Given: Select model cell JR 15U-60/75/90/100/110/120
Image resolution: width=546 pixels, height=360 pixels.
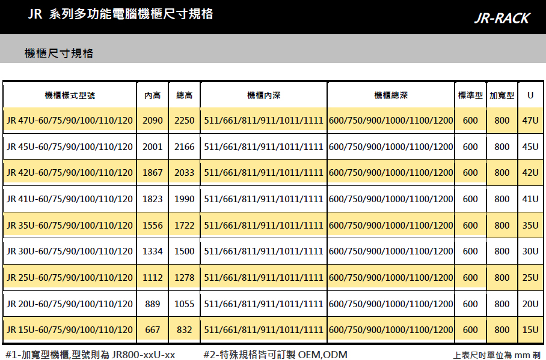Looking at the screenshot, I should tap(70, 330).
